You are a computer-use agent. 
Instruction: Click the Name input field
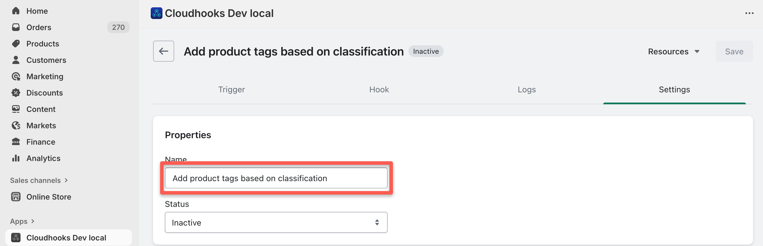click(276, 178)
